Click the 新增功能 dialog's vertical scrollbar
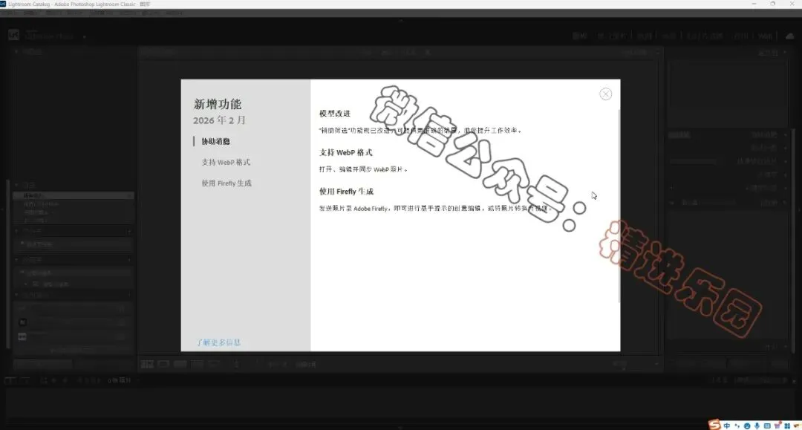 (619, 204)
